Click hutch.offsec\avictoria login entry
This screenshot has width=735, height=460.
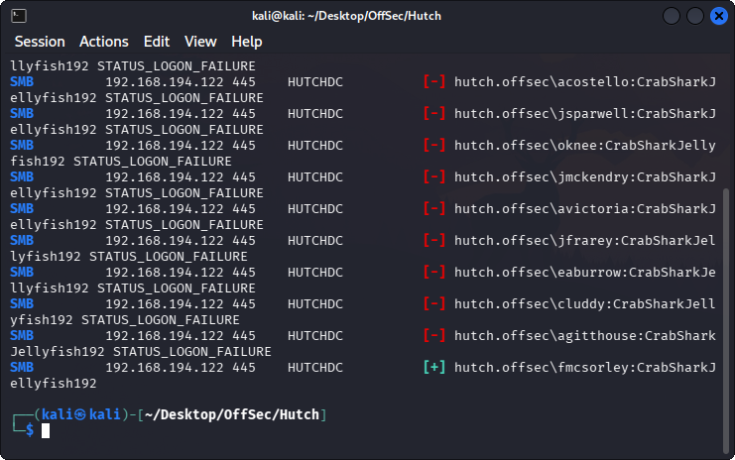pos(585,209)
